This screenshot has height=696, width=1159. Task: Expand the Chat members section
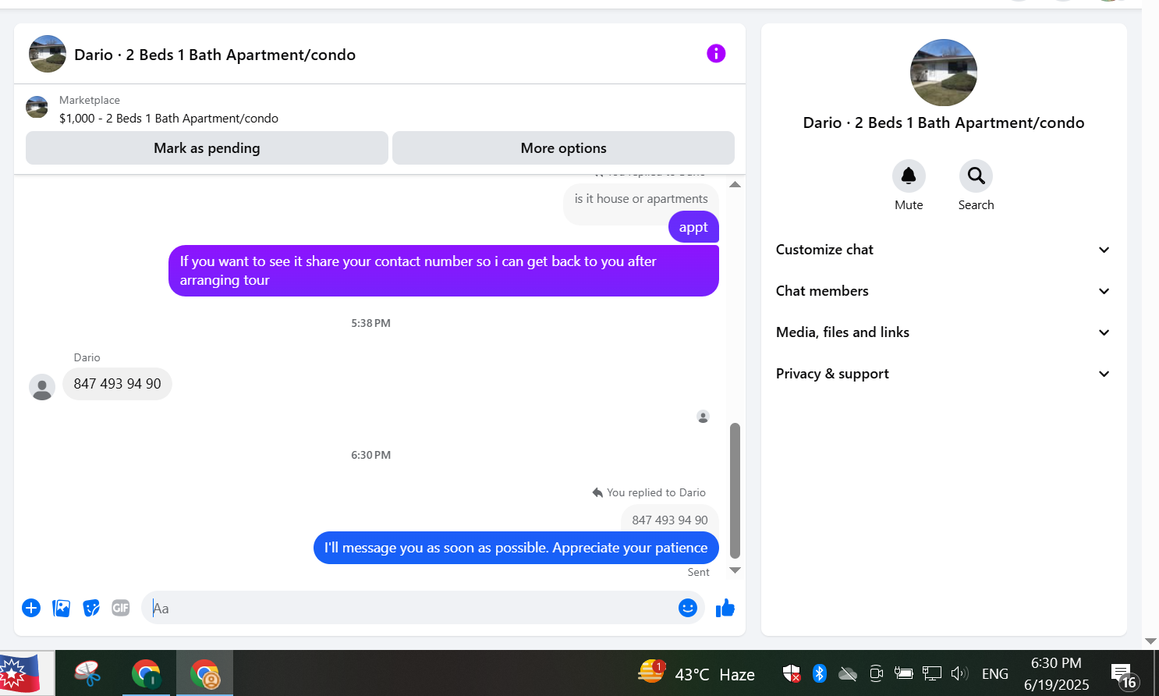(943, 291)
